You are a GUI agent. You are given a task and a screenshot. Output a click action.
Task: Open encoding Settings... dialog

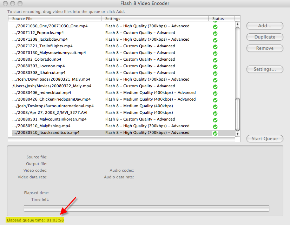pyautogui.click(x=265, y=69)
